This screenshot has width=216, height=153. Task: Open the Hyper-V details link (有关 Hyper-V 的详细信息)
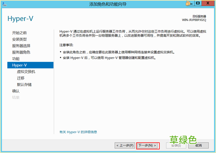point(78,132)
